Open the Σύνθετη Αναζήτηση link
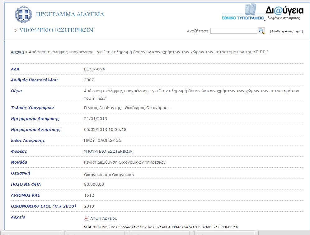Screen dimensions: 310x235 (x=286, y=31)
